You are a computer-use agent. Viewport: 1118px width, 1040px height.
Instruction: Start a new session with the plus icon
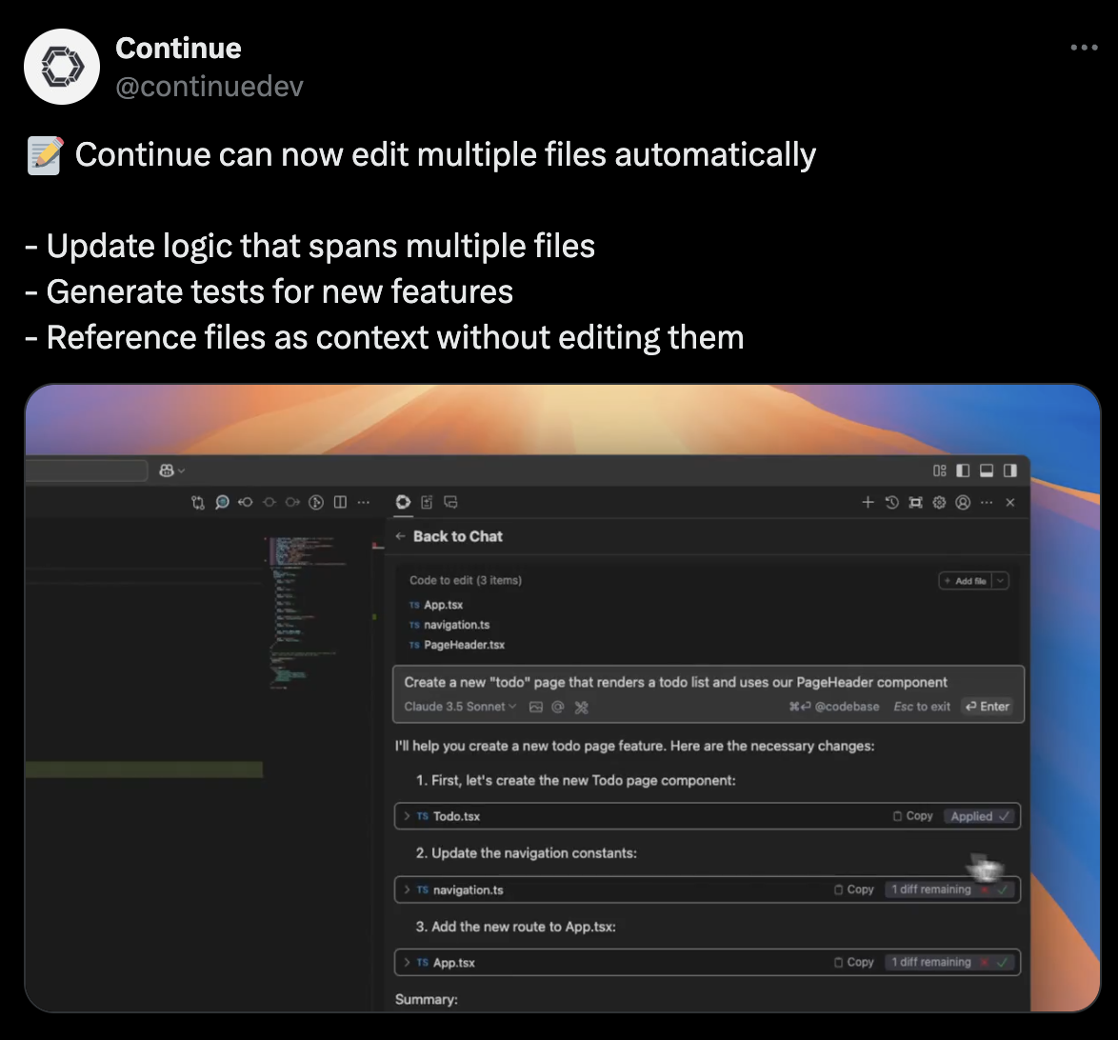point(868,502)
